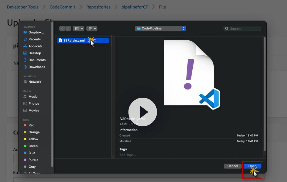Go forward with the right chevron button

(x=68, y=29)
